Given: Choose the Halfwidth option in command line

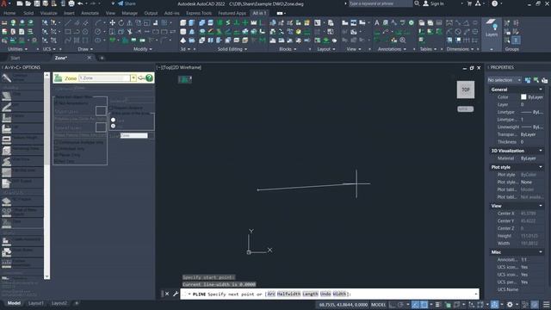Looking at the screenshot, I should coord(289,294).
